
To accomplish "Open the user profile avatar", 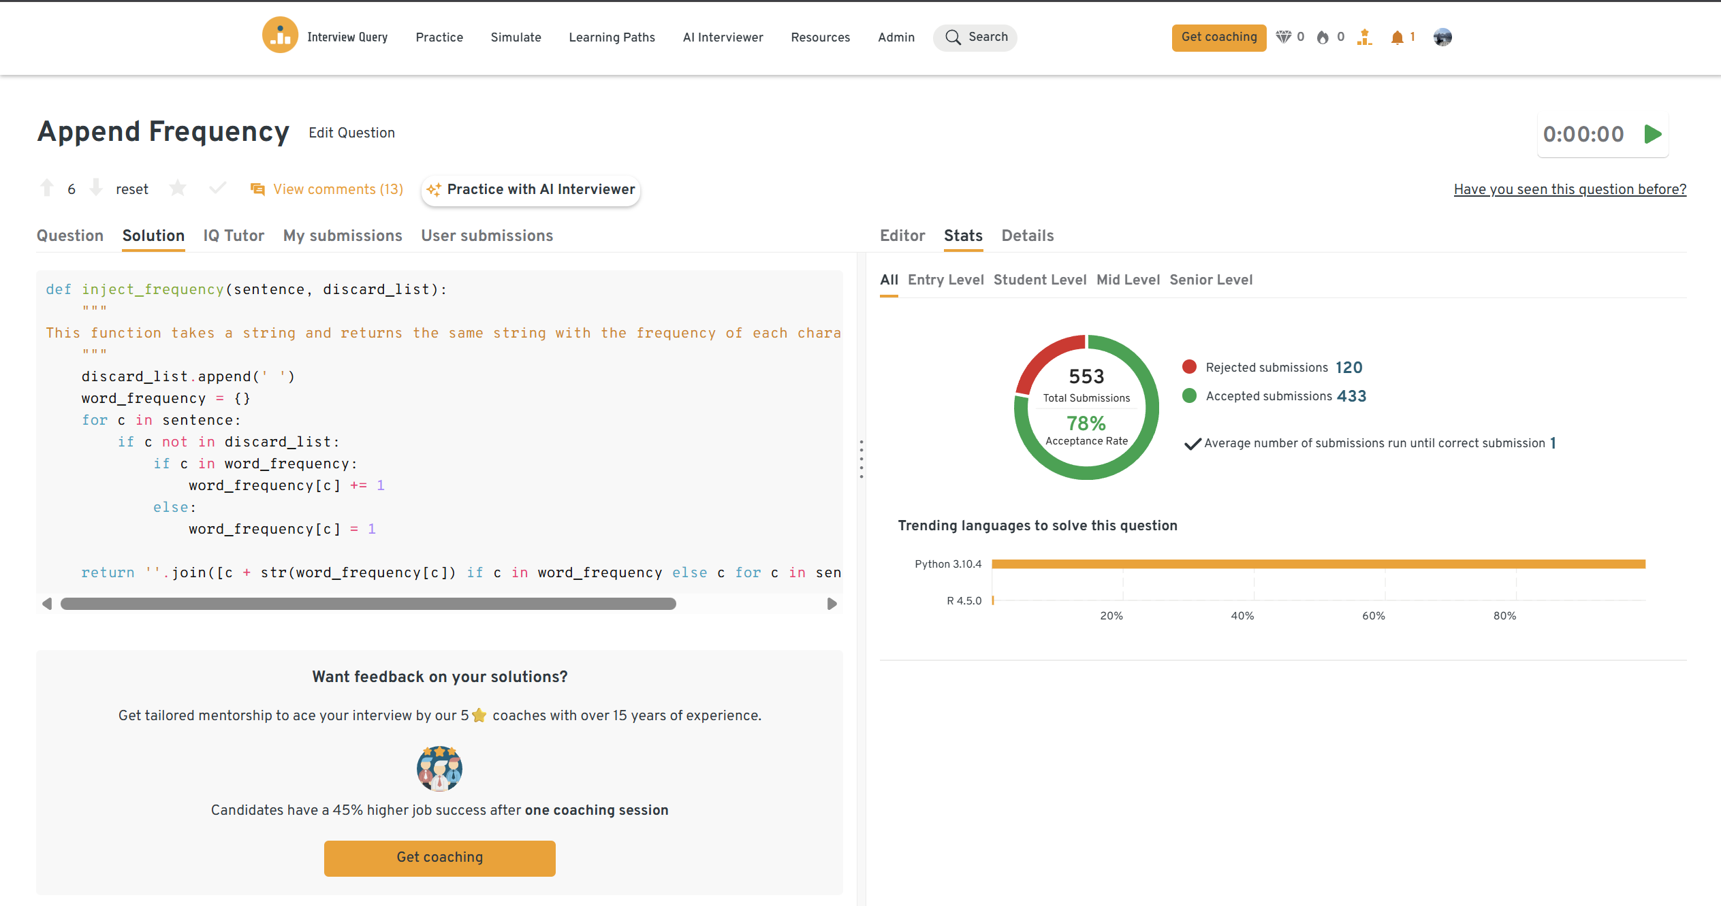I will click(x=1442, y=37).
